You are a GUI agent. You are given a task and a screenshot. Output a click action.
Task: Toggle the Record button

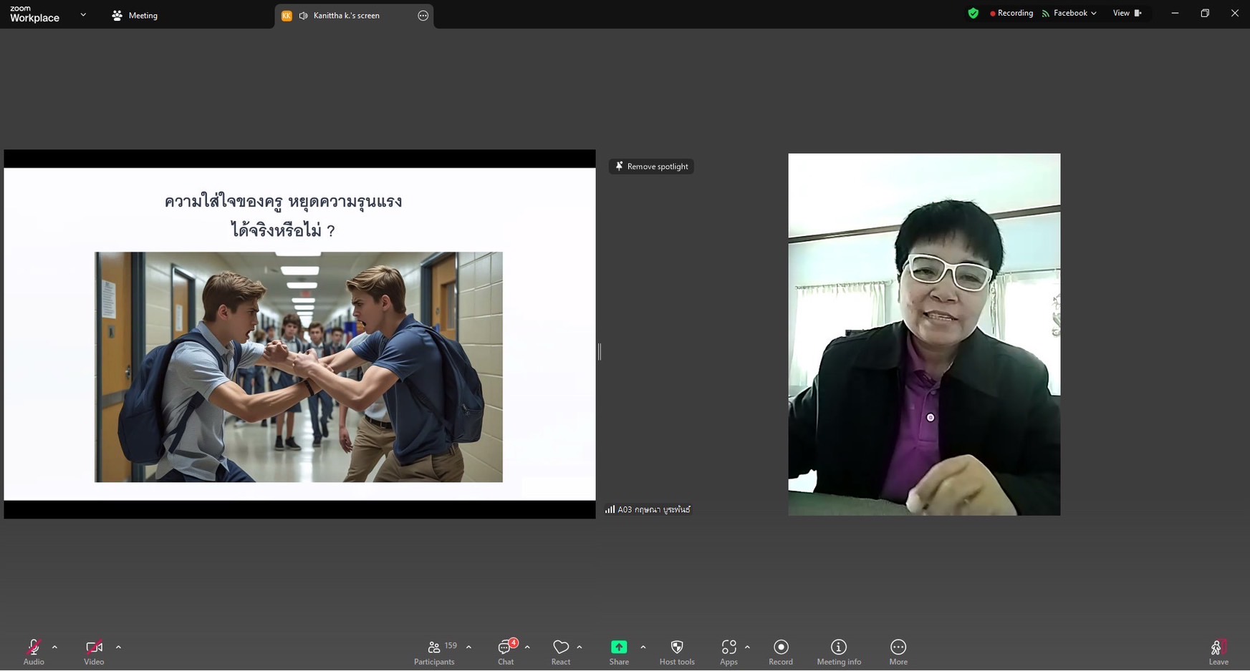780,648
